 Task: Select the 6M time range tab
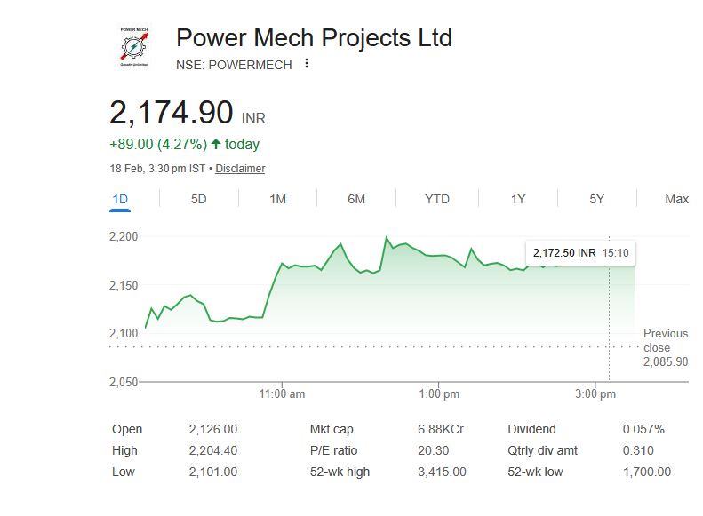point(356,199)
